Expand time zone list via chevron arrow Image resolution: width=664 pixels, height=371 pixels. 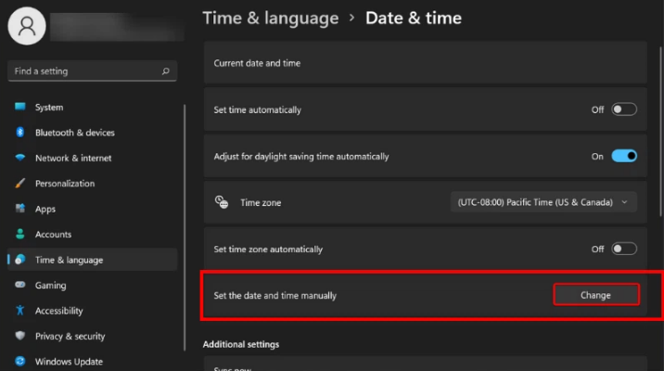(x=625, y=202)
